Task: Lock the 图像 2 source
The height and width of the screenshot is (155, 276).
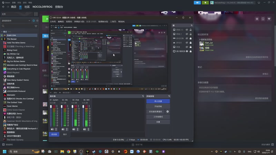Action: 190,34
